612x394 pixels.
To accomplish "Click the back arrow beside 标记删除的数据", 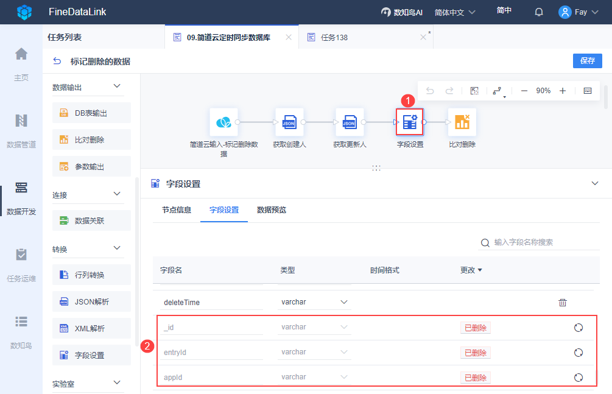I will click(57, 62).
